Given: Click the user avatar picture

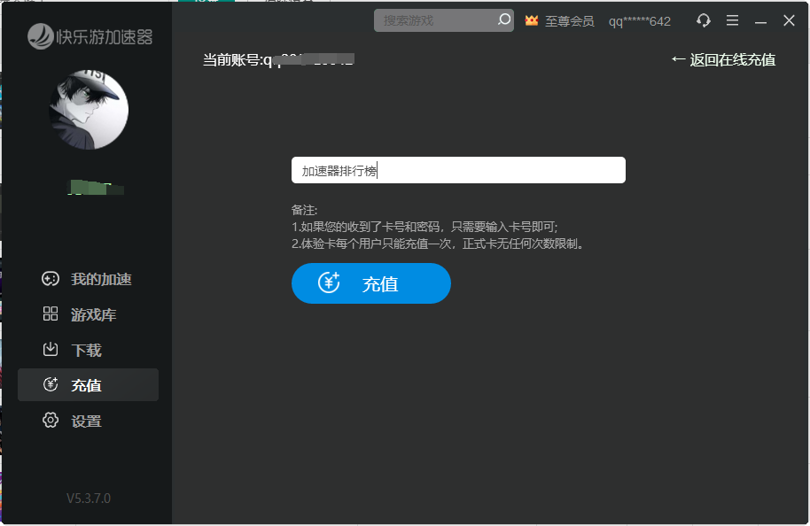Looking at the screenshot, I should pyautogui.click(x=89, y=110).
